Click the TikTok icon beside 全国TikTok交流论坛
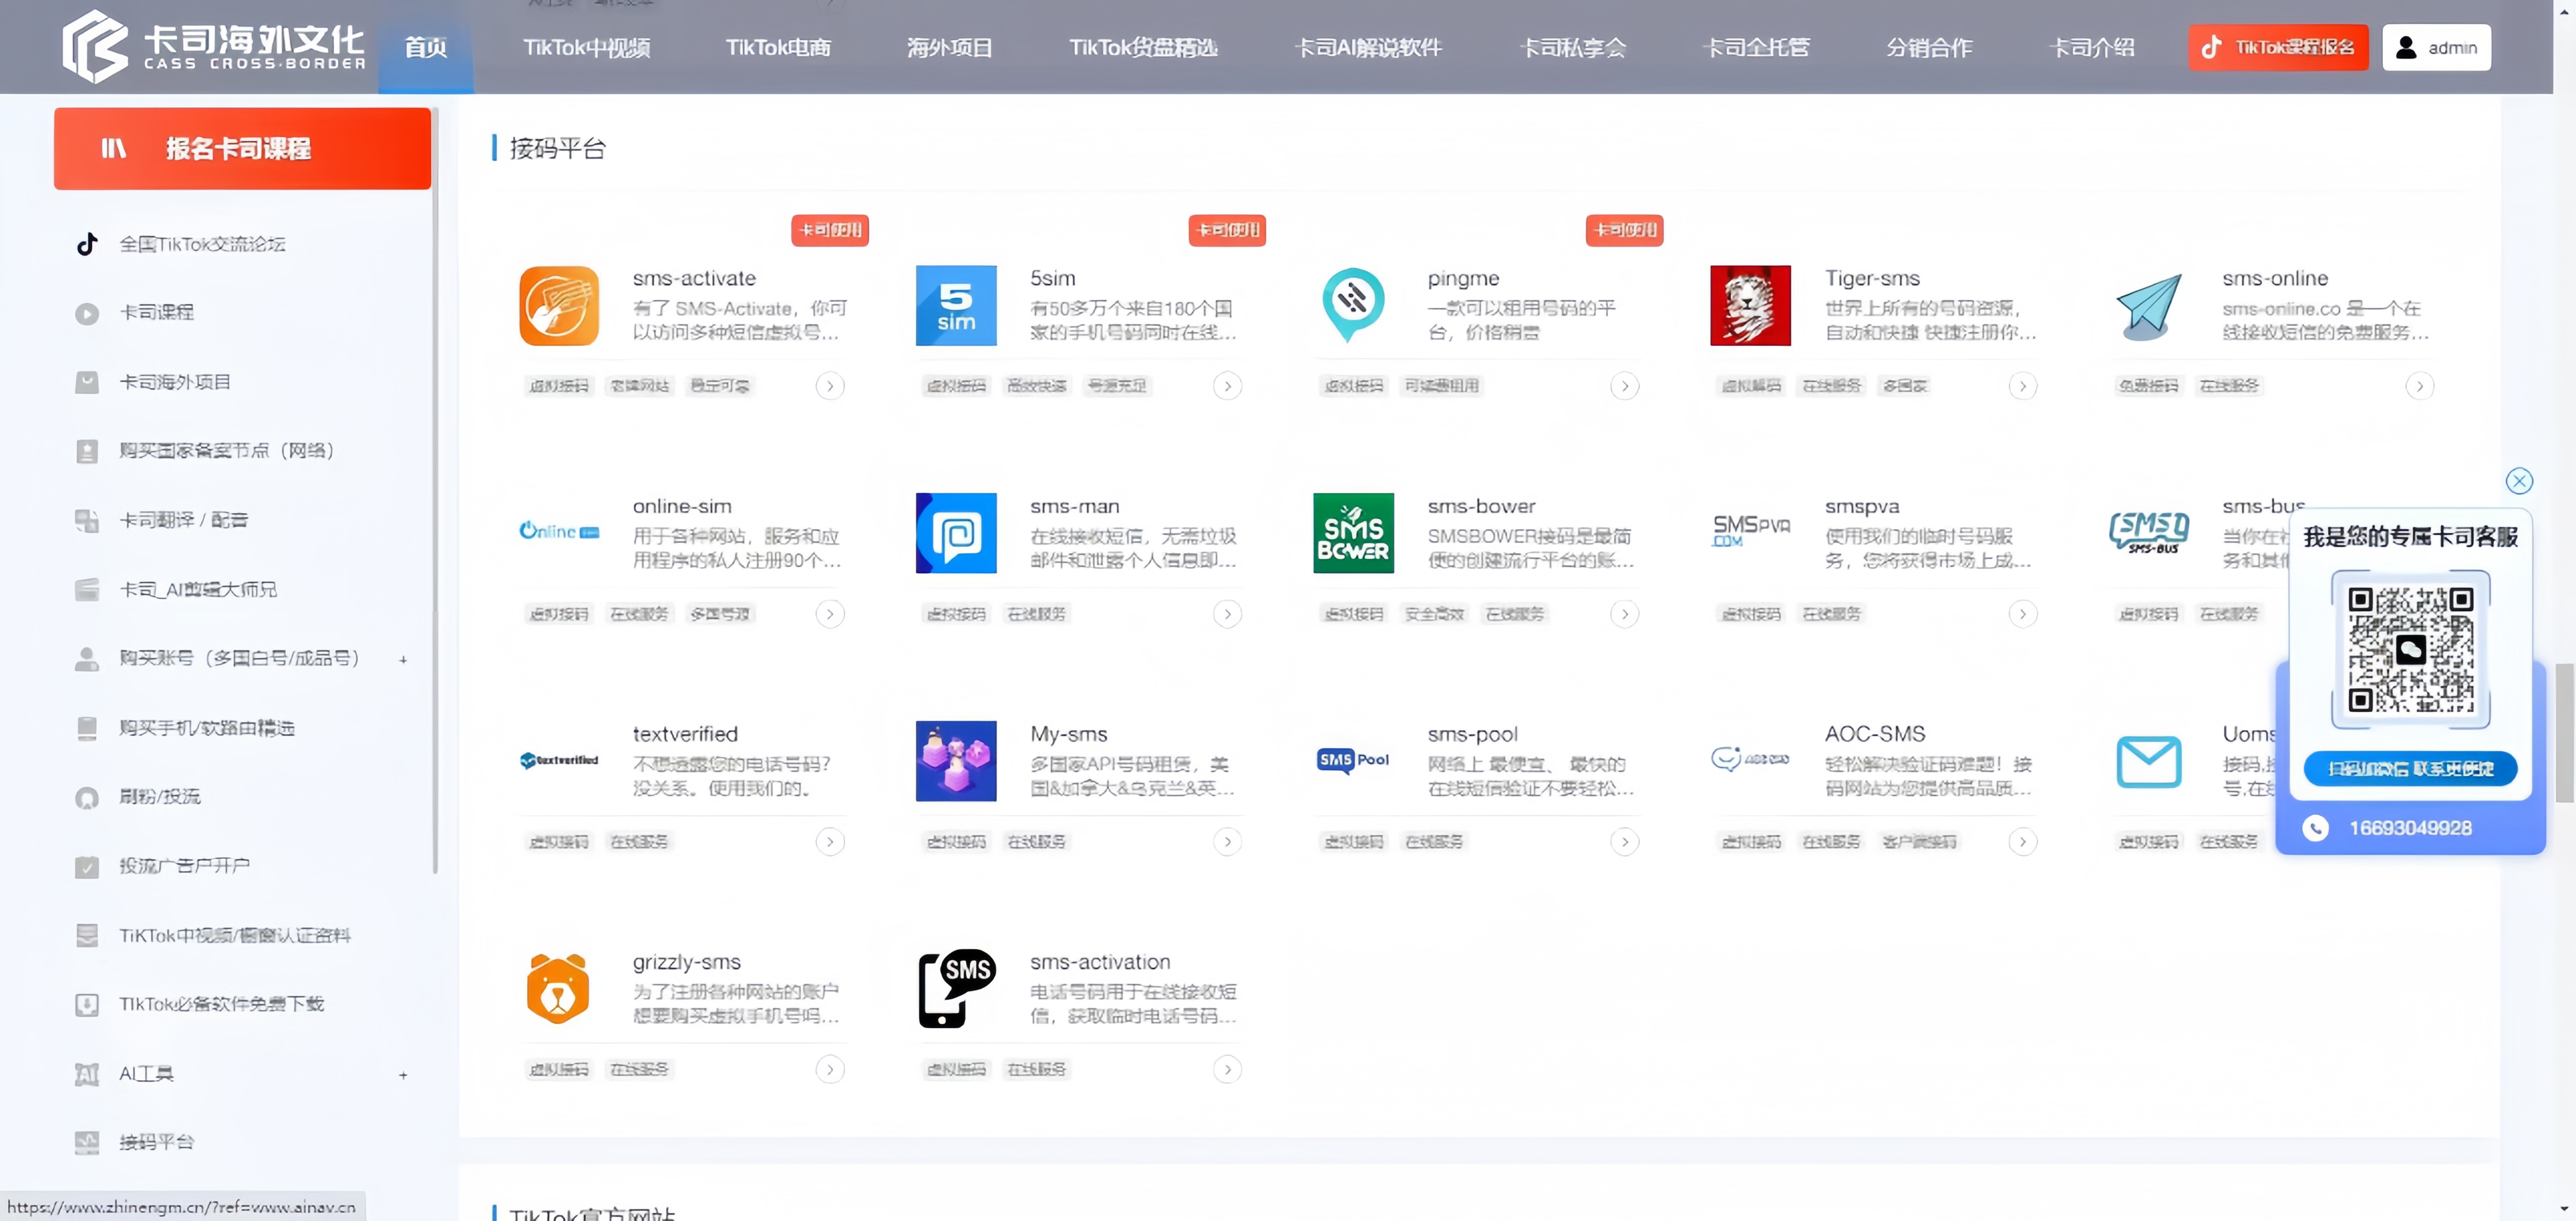 click(87, 244)
